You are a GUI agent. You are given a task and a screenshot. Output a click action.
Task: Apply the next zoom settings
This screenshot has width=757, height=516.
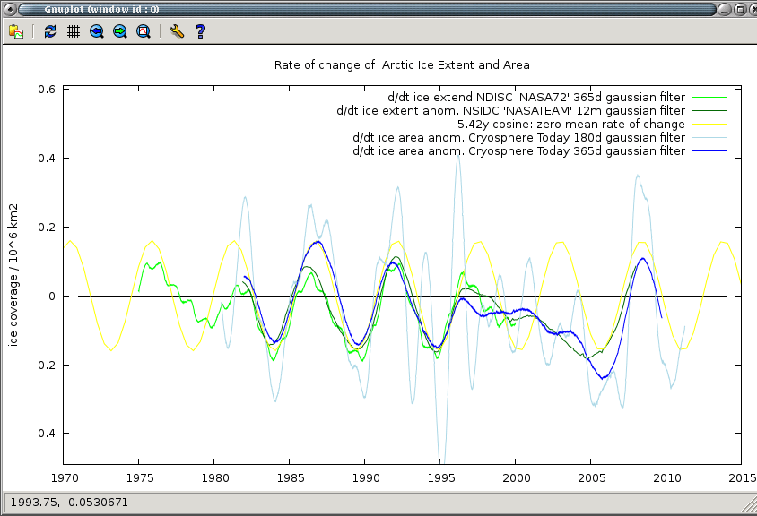point(119,32)
